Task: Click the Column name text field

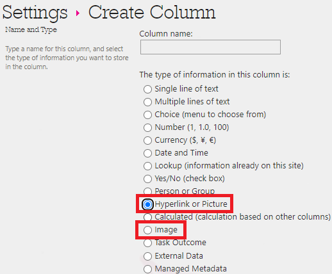Action: tap(210, 47)
